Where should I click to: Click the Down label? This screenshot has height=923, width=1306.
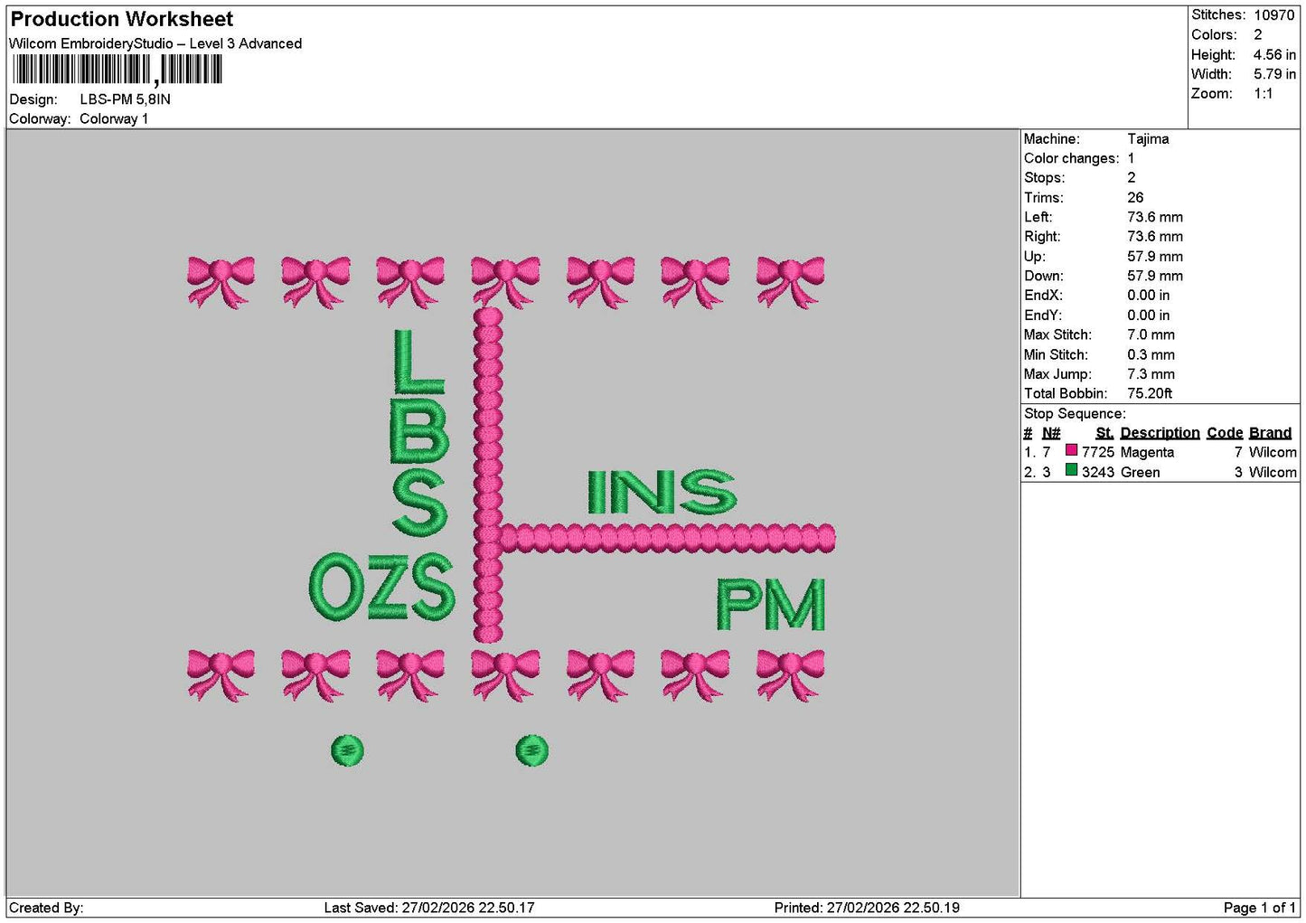point(1043,276)
